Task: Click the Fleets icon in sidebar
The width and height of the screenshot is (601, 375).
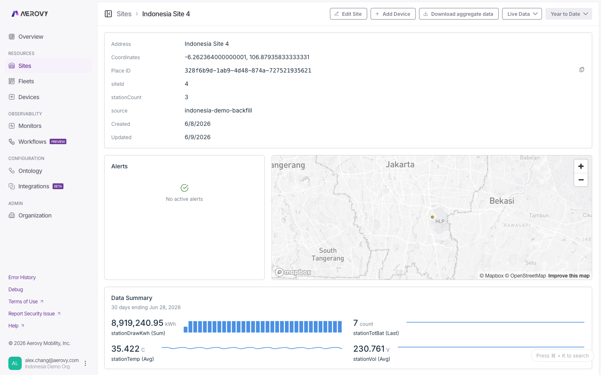Action: tap(12, 81)
